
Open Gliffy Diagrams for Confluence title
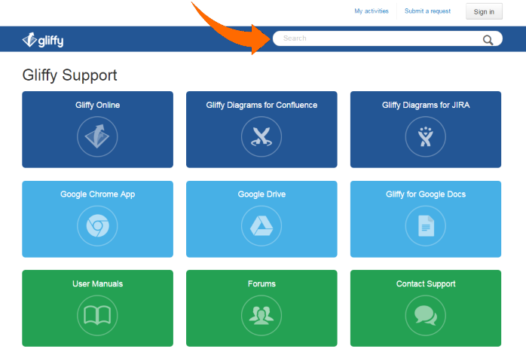point(261,105)
